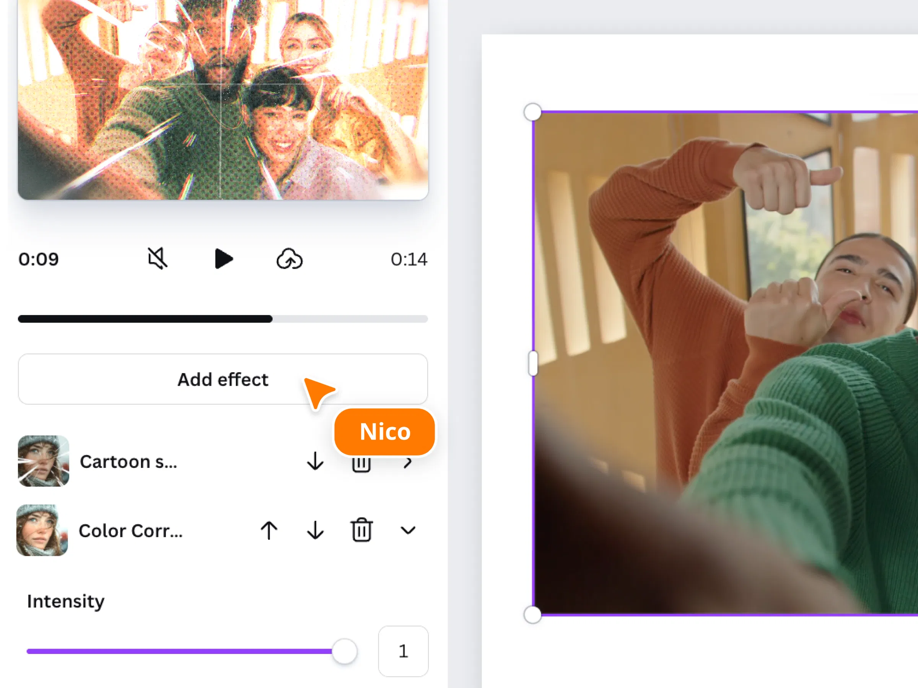Viewport: 918px width, 688px height.
Task: Click the video preview thumbnail
Action: (223, 99)
